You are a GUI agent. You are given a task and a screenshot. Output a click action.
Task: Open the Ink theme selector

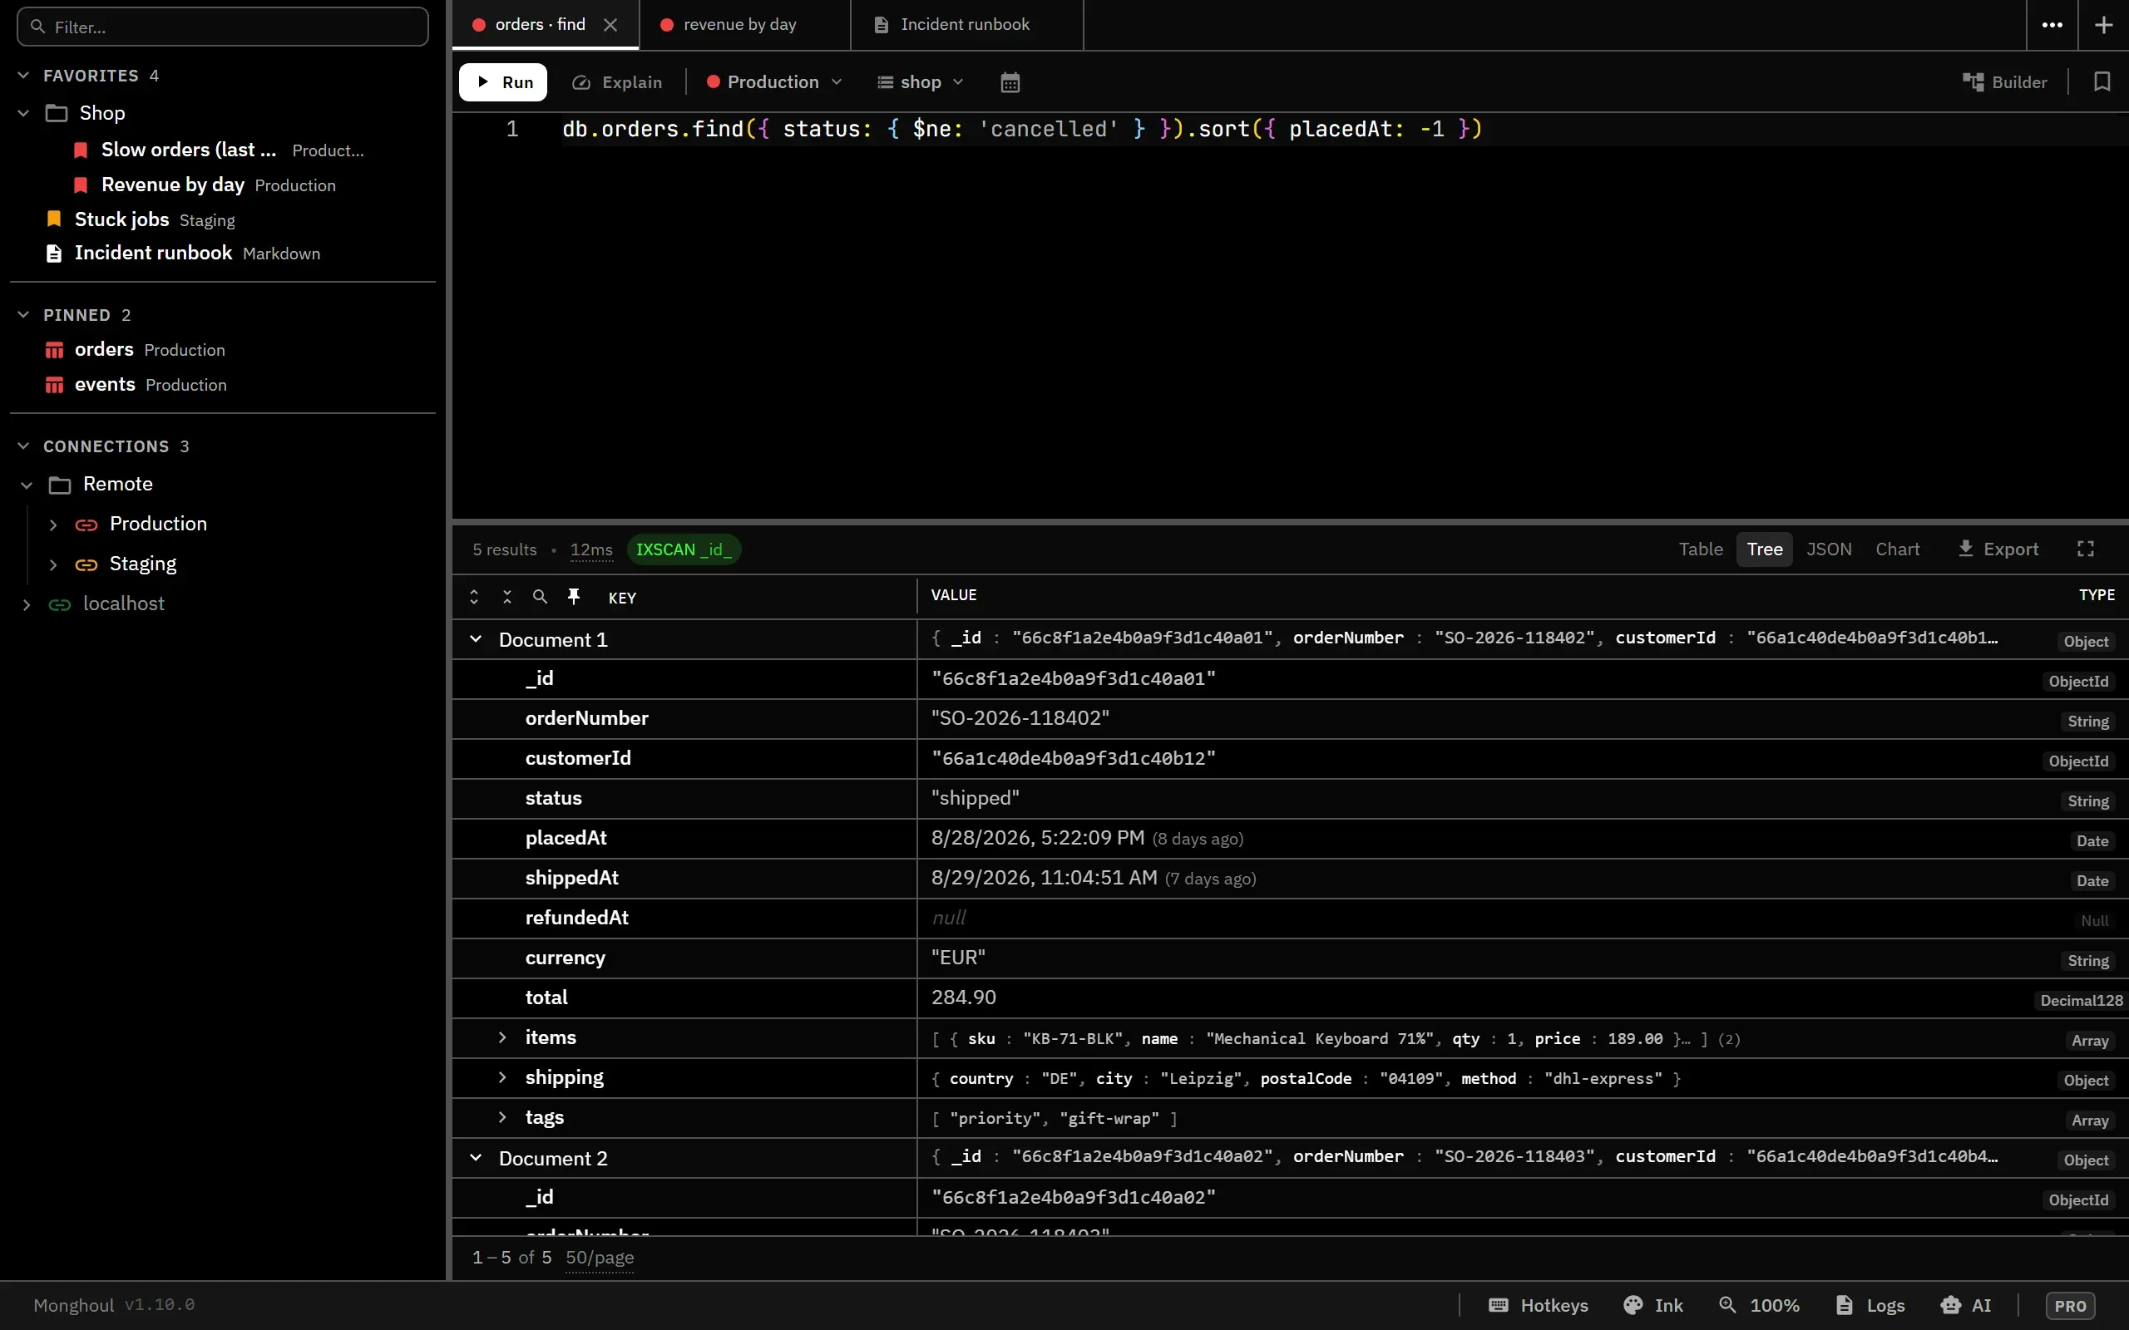(1654, 1305)
